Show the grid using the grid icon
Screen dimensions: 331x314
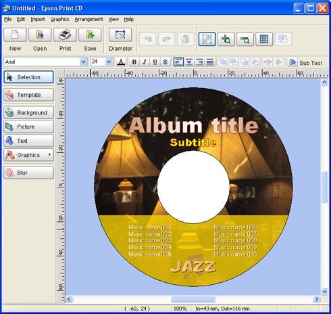pyautogui.click(x=264, y=39)
